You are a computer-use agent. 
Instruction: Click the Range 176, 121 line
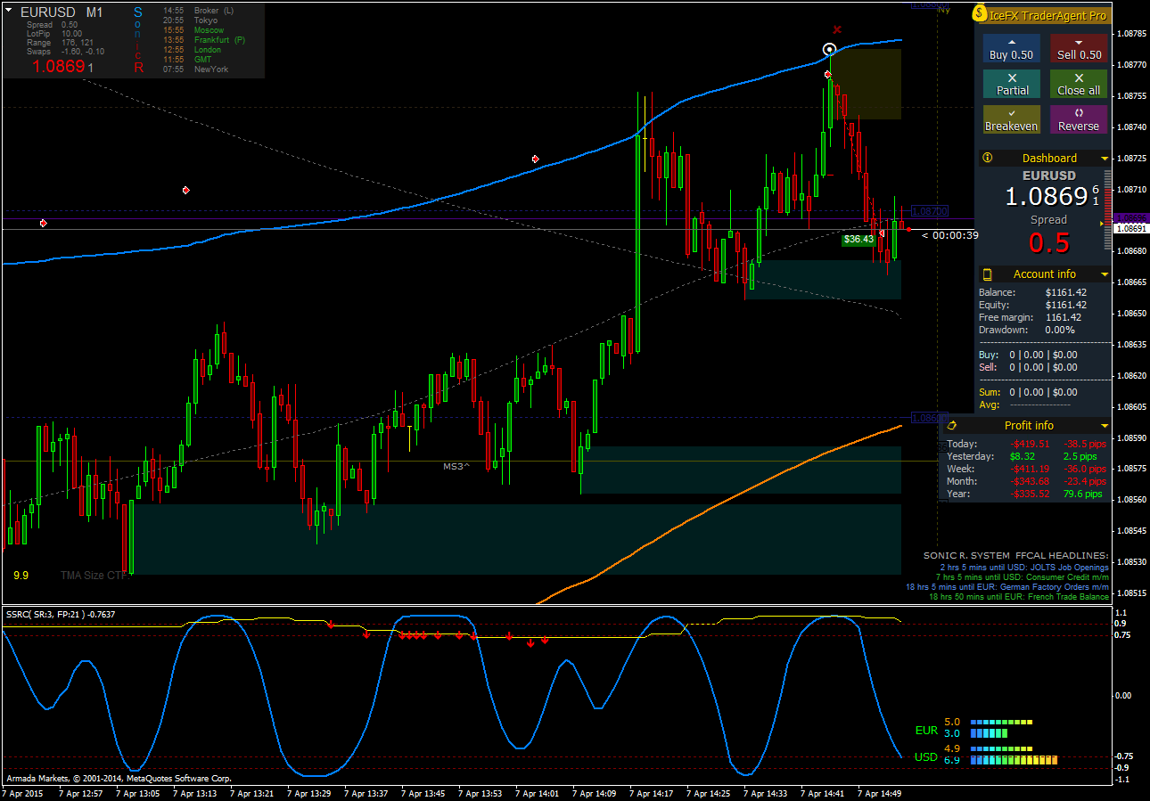pos(61,43)
